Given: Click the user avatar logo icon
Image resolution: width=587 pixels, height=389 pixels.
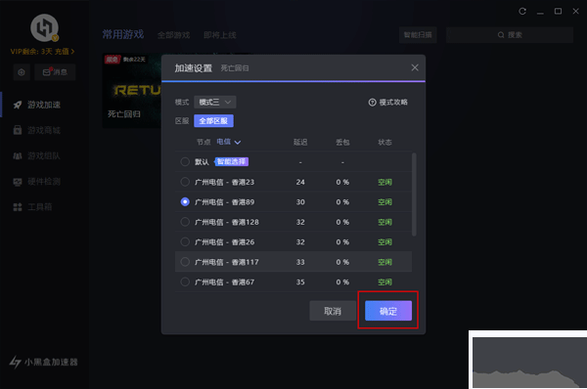Looking at the screenshot, I should click(45, 27).
